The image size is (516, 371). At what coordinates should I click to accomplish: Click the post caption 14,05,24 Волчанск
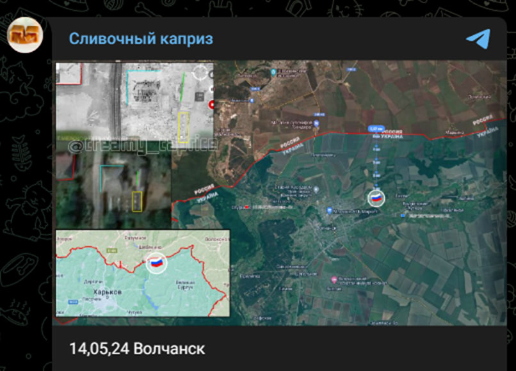pyautogui.click(x=137, y=349)
